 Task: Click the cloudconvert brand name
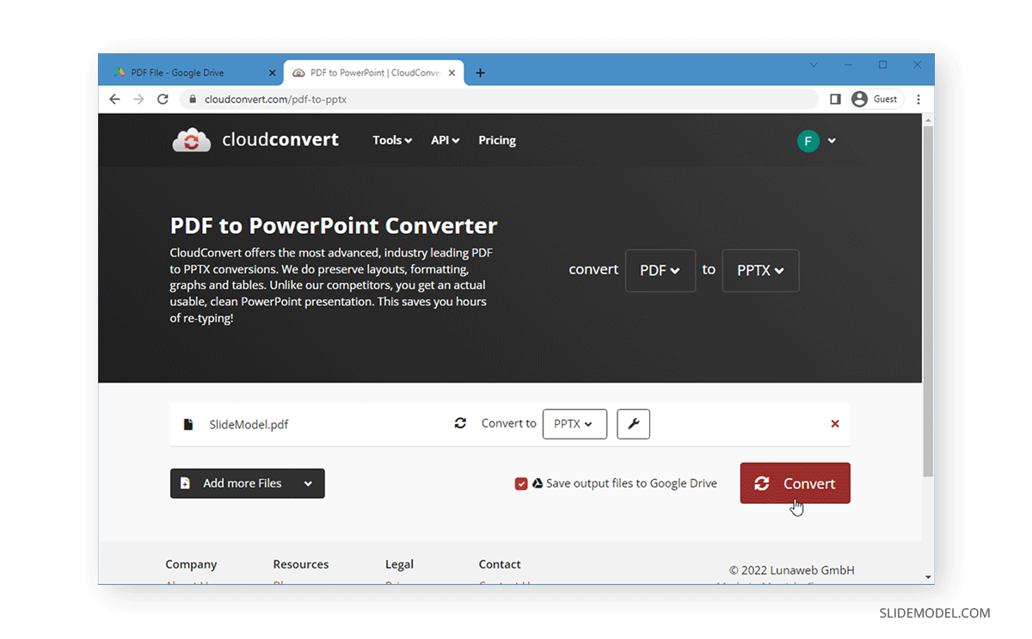pos(280,139)
